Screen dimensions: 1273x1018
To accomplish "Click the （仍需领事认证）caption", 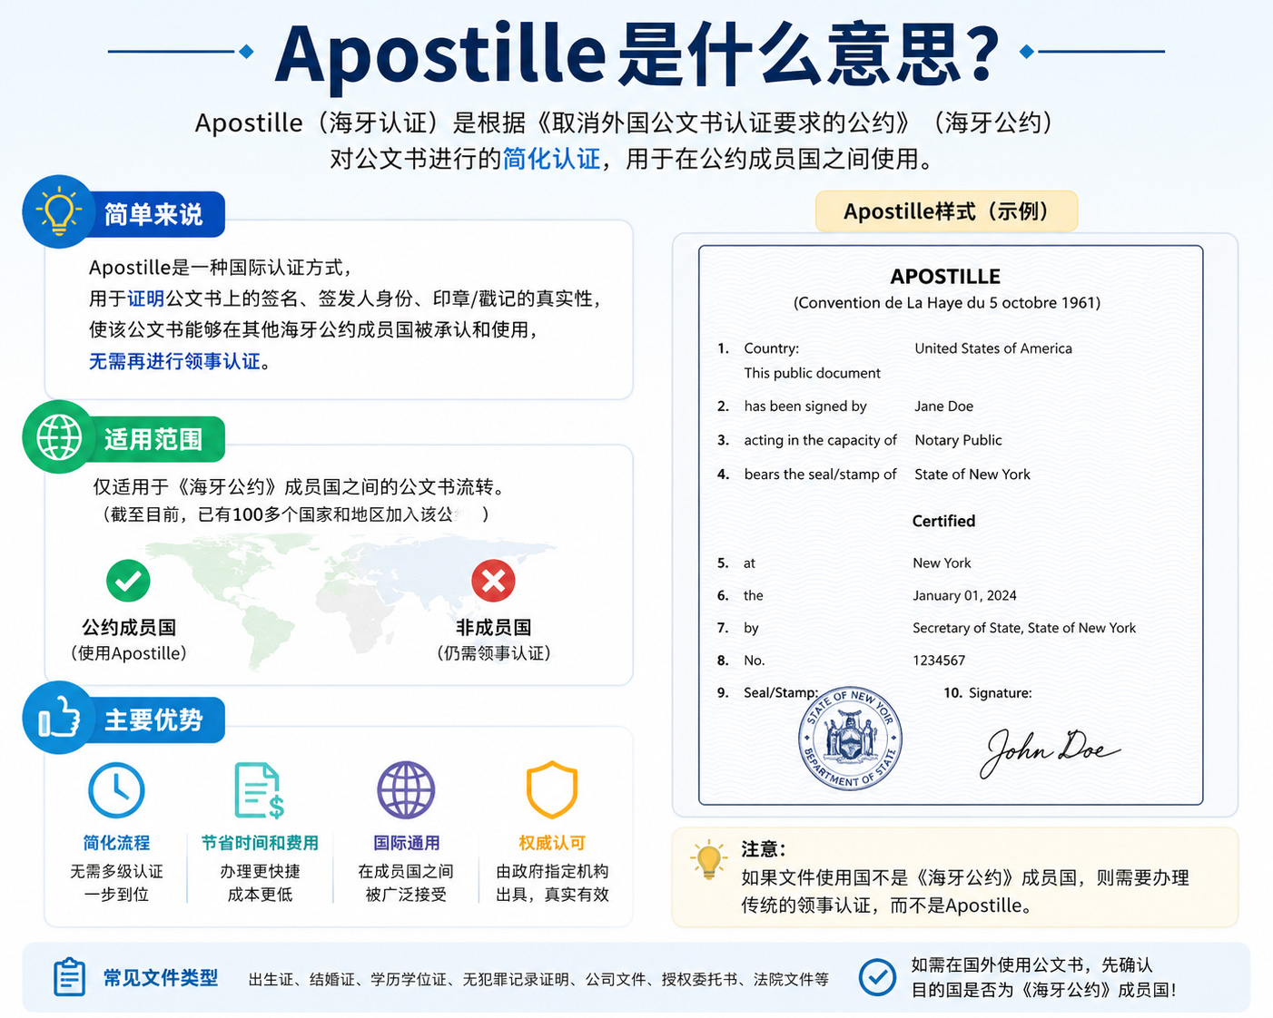I will 493,653.
